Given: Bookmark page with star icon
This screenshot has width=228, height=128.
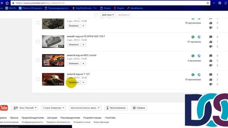Looking at the screenshot, I should [x=208, y=3].
